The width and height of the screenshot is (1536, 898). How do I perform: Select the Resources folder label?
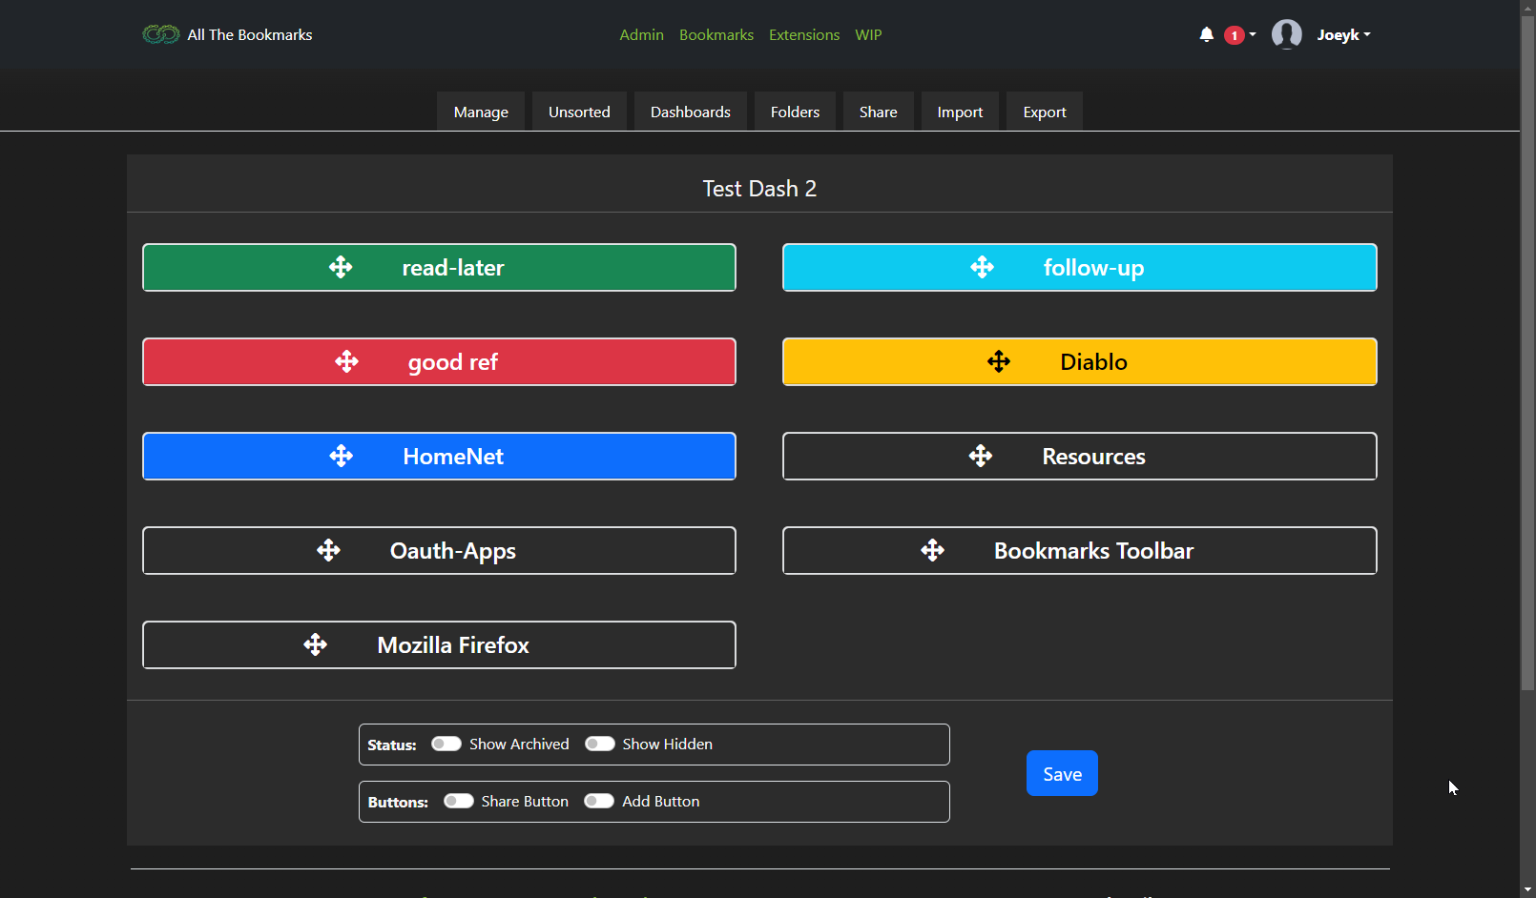pyautogui.click(x=1093, y=457)
